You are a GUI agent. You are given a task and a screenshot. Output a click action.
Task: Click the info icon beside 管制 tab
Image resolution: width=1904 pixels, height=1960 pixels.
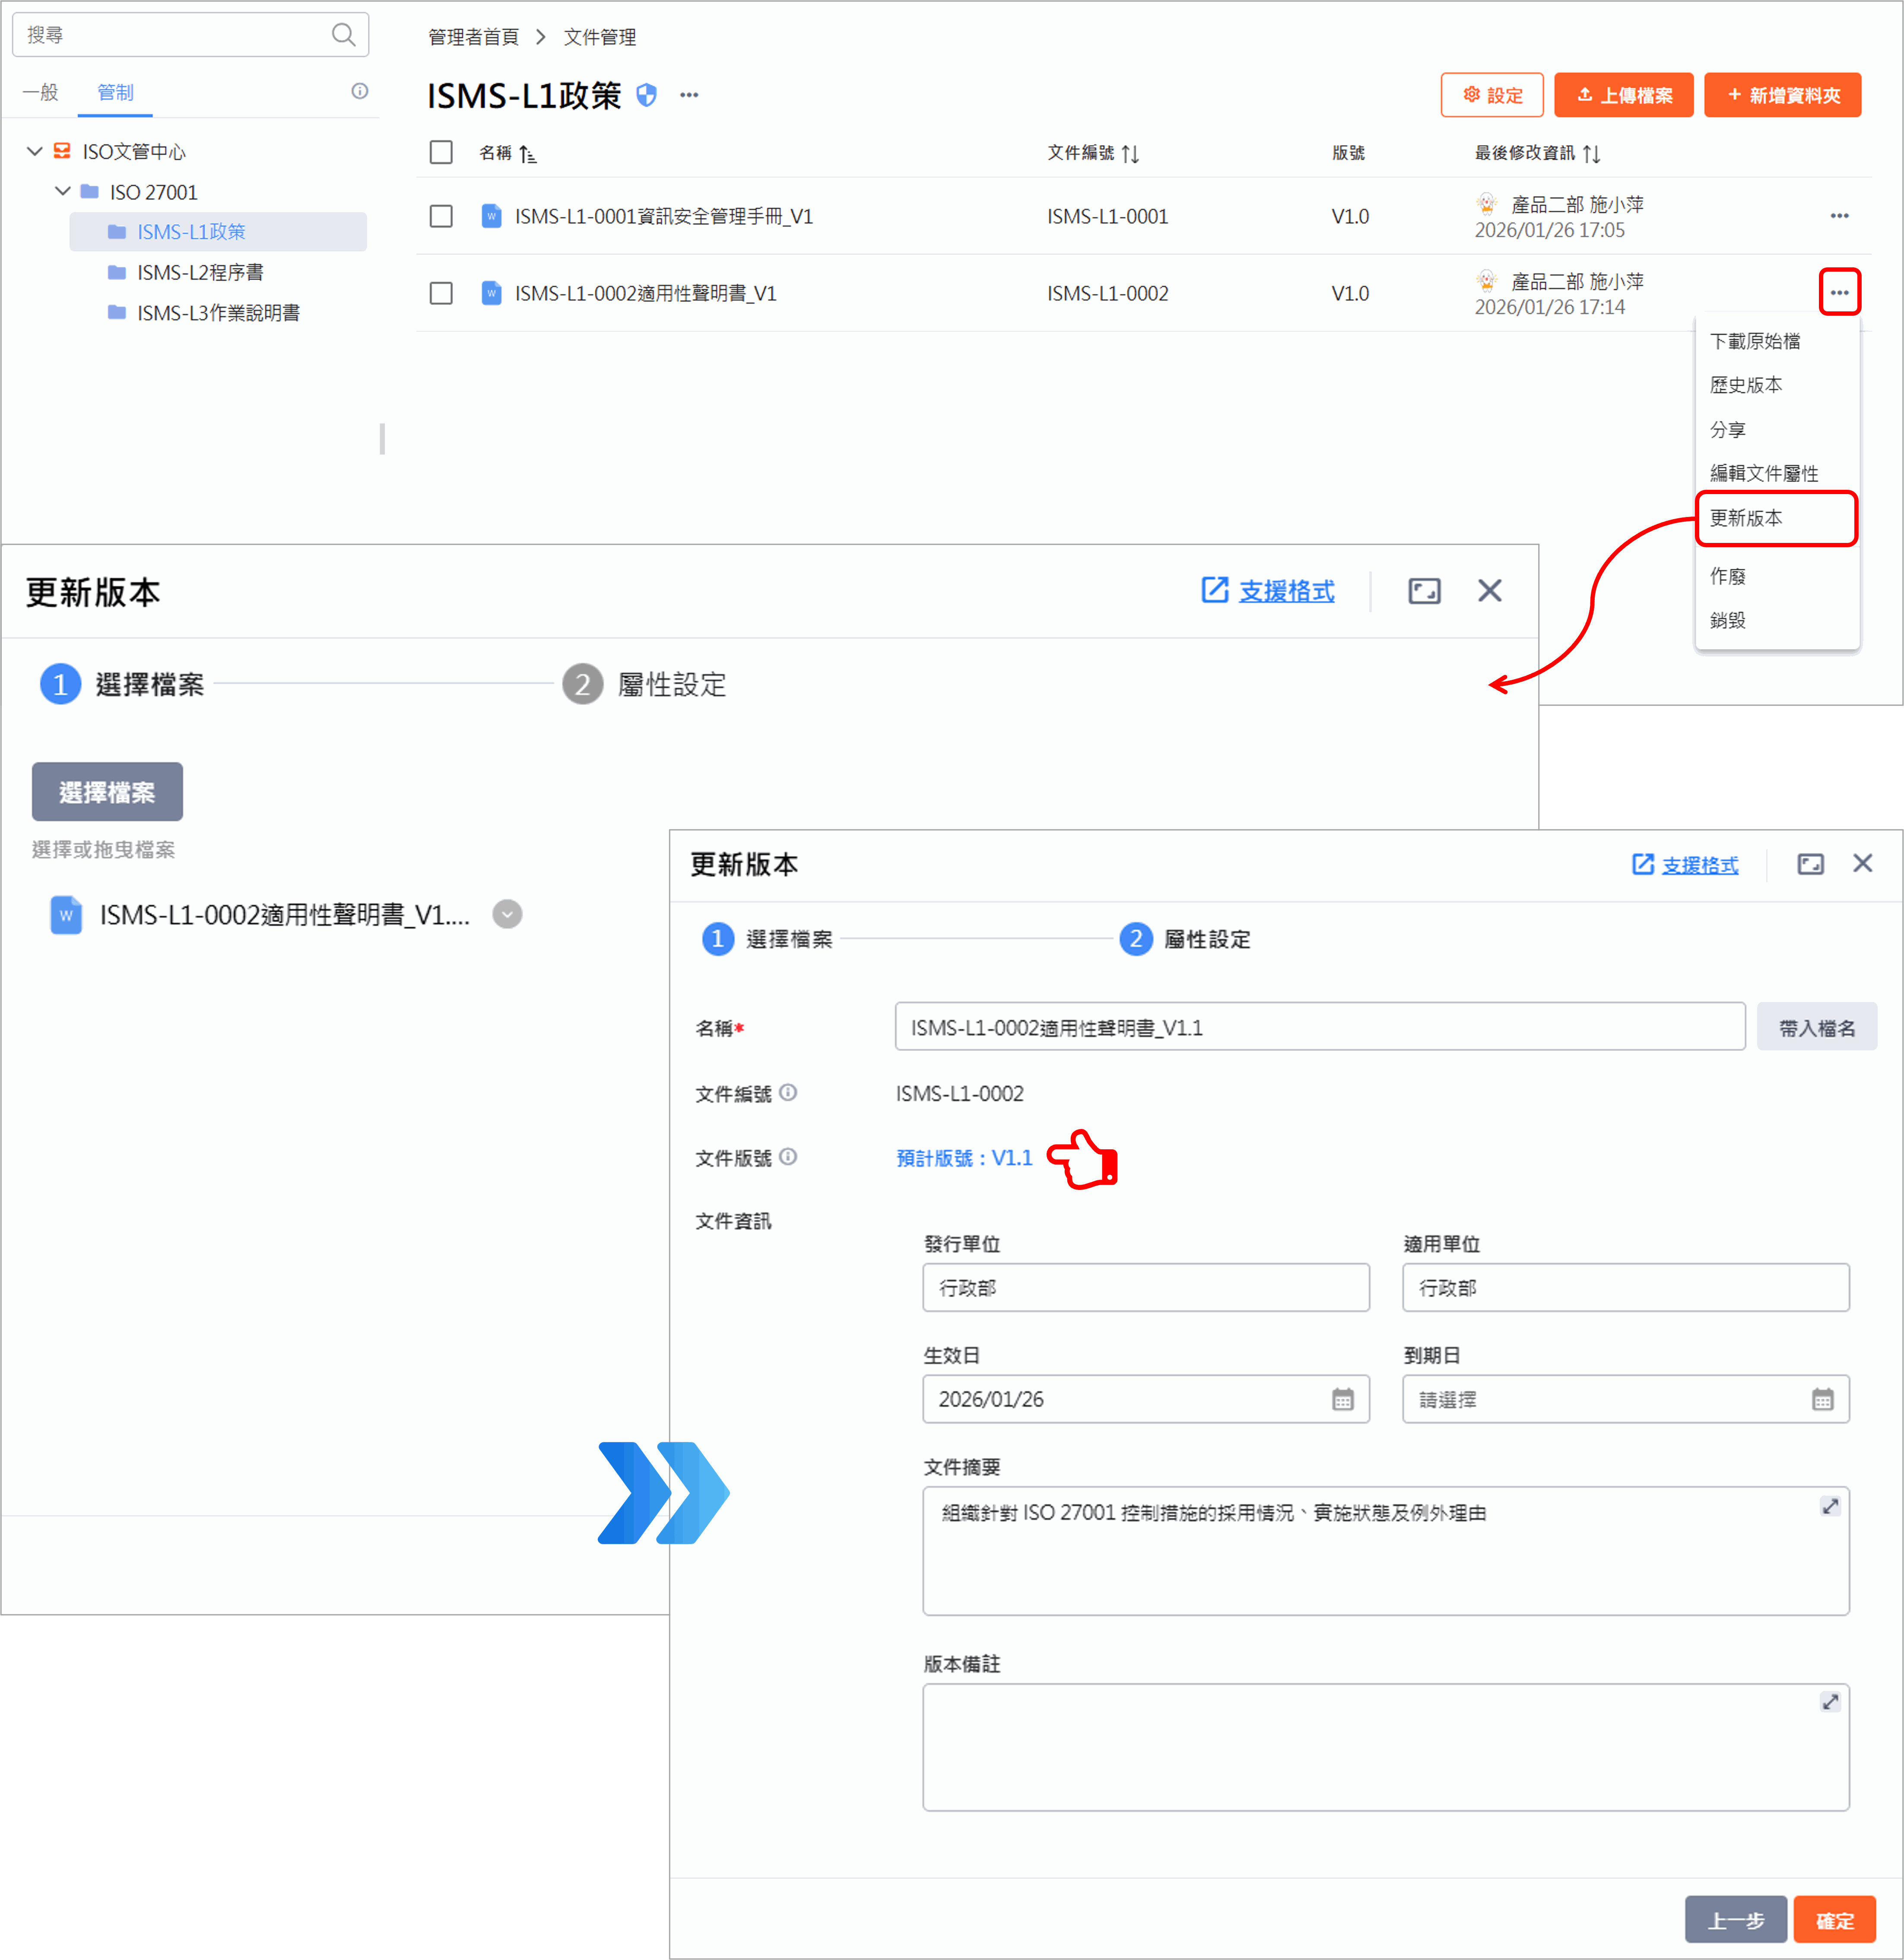tap(360, 91)
